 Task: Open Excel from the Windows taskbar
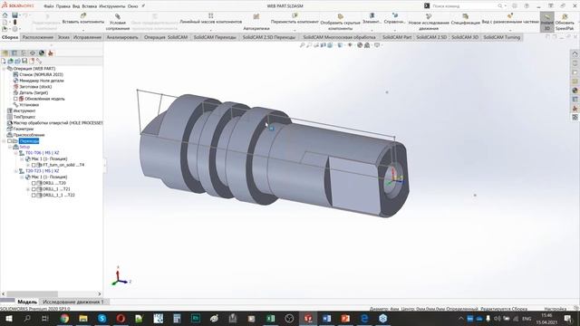tap(270, 318)
